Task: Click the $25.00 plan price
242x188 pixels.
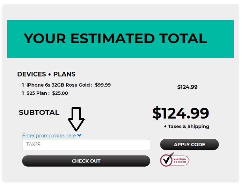Action: point(60,93)
